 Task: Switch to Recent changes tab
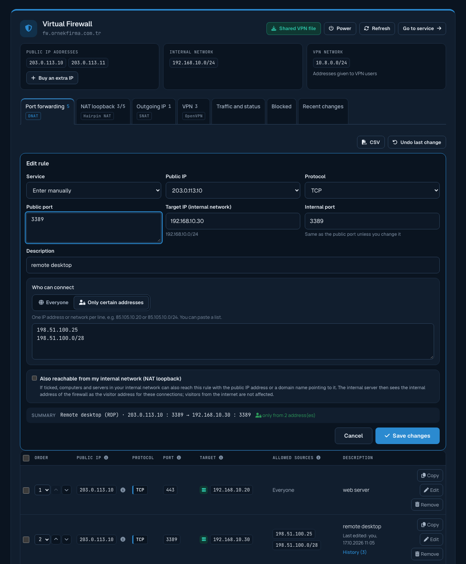click(x=323, y=111)
